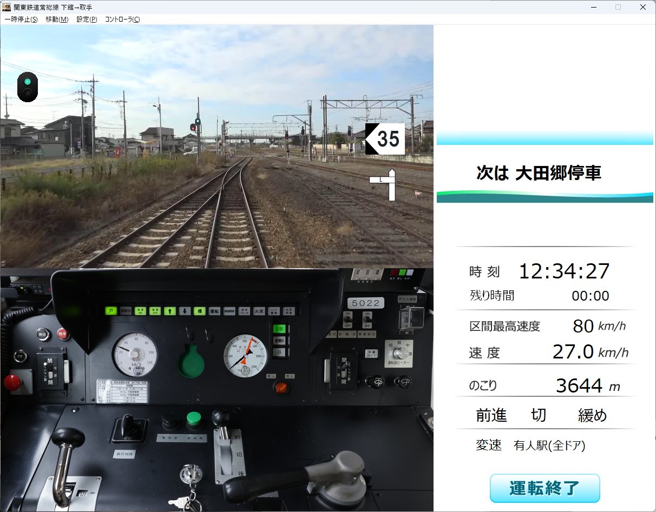Screen dimensions: 656x512
Task: Click the 緩め brake status text
Action: 592,415
